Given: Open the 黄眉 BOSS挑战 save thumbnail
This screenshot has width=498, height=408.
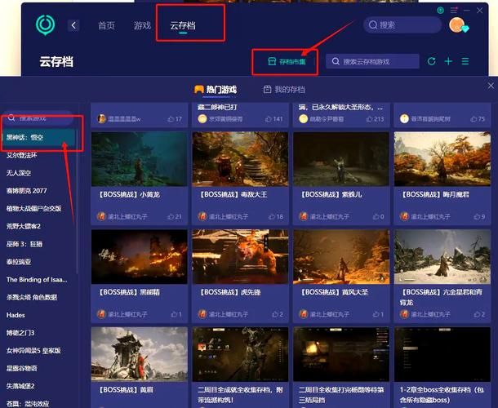Looking at the screenshot, I should click(x=140, y=354).
